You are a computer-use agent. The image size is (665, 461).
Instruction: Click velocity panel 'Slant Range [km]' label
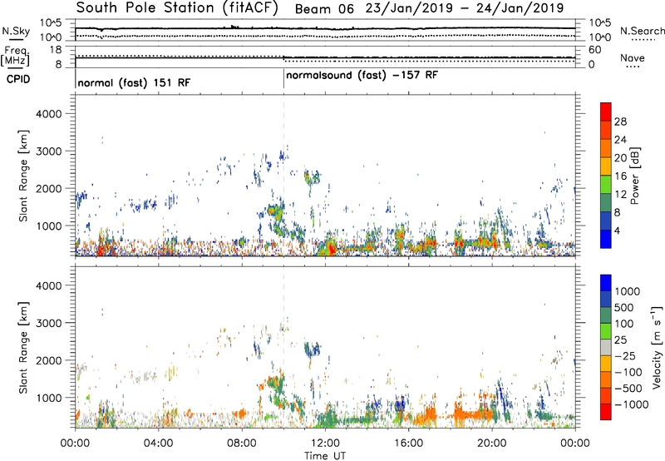(23, 347)
